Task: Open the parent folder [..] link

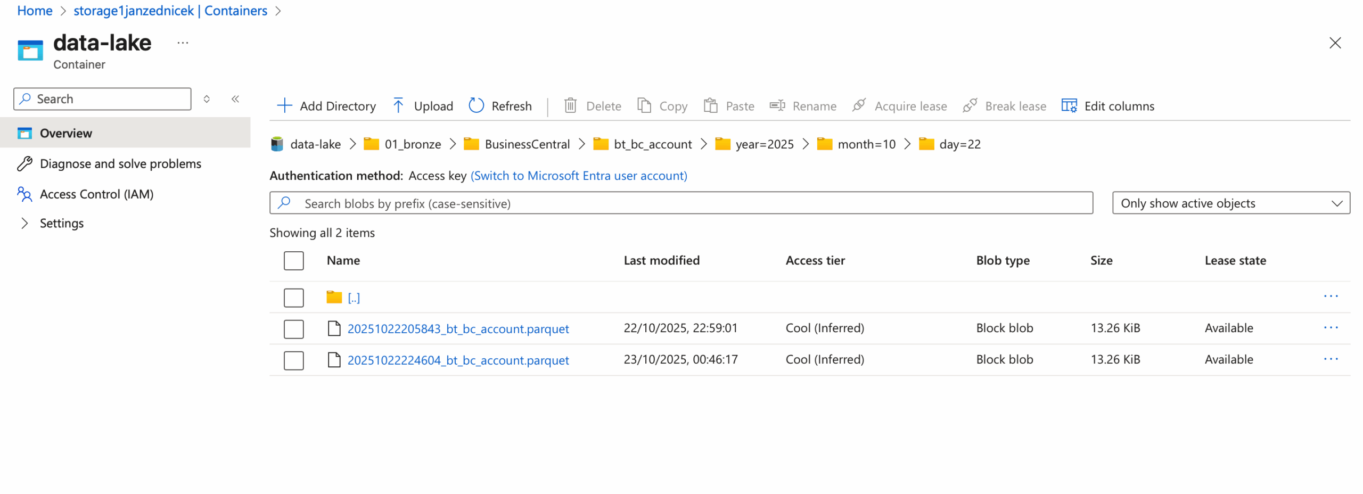Action: tap(353, 298)
